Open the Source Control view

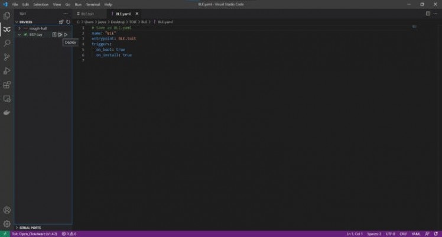pyautogui.click(x=7, y=57)
